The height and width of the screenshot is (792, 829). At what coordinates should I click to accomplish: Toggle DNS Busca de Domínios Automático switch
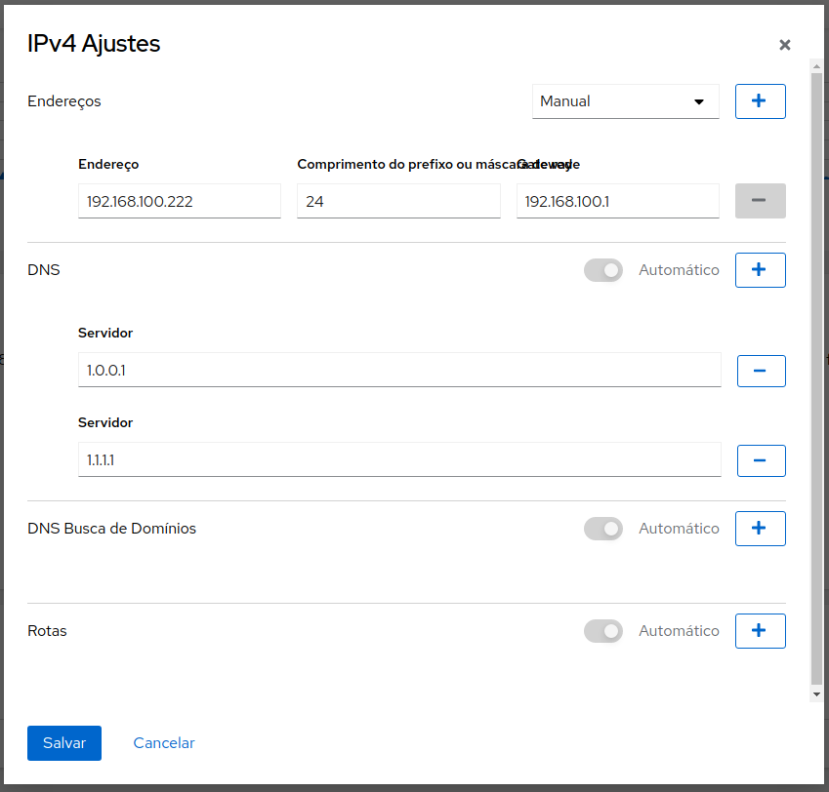click(603, 529)
